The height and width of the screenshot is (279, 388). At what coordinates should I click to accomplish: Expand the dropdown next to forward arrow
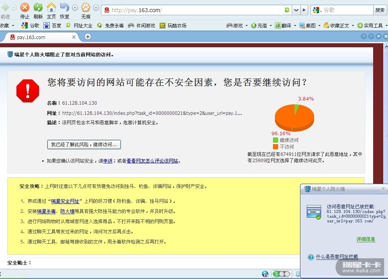point(14,8)
